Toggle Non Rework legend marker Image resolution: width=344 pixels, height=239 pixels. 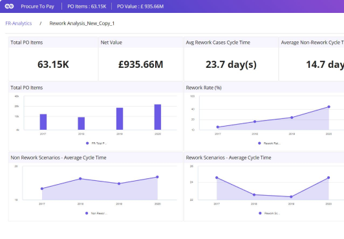87,213
